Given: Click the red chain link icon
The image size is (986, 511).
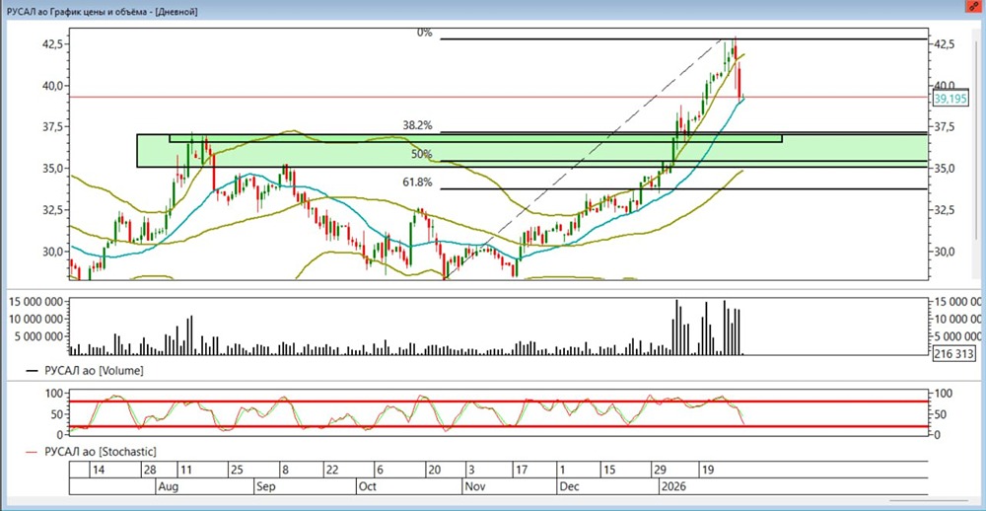Looking at the screenshot, I should [974, 6].
